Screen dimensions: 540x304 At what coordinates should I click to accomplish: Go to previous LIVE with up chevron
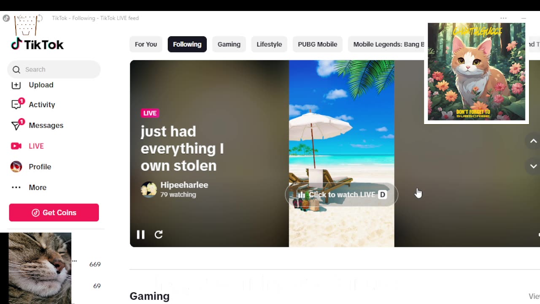(533, 141)
